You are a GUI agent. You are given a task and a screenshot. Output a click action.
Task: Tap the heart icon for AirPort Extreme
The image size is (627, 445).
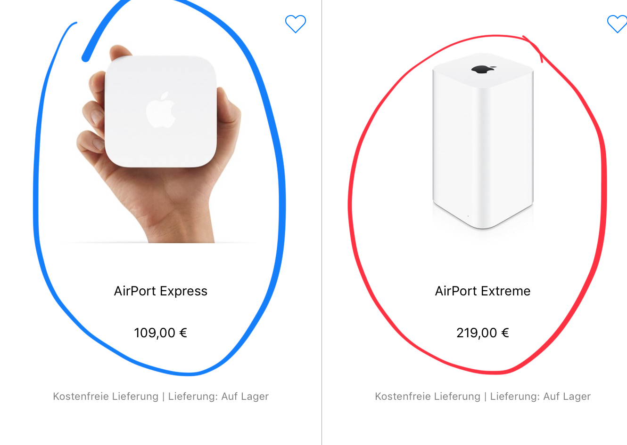617,24
